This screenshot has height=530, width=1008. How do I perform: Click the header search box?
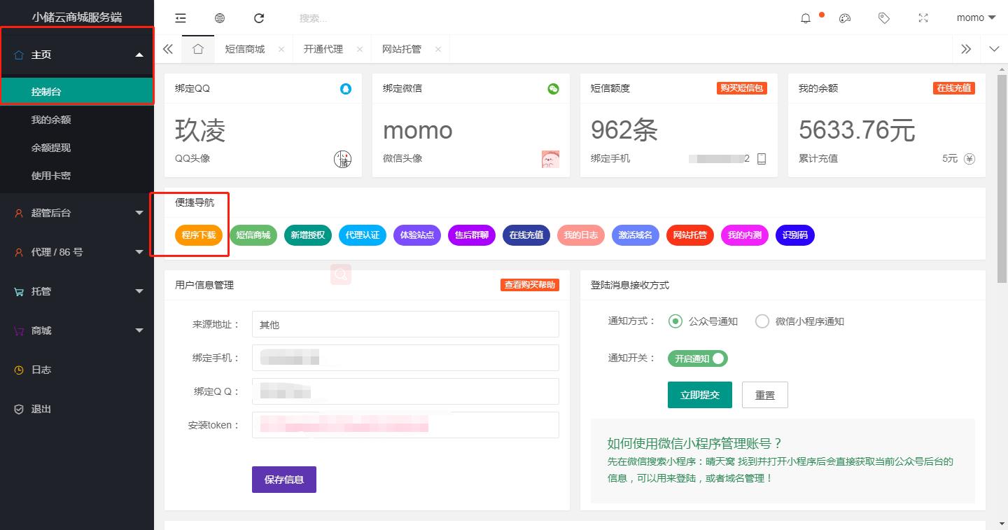tap(350, 18)
